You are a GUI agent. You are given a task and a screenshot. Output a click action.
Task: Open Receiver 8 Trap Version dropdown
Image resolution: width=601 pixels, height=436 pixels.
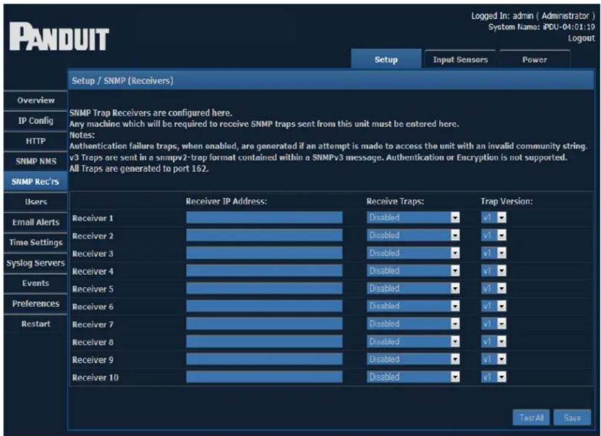pos(494,342)
